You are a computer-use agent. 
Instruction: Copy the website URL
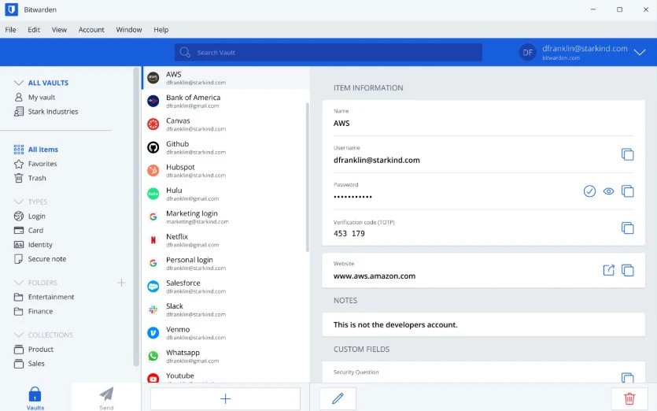pyautogui.click(x=627, y=270)
